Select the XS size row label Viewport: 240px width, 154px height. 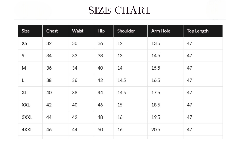25,43
